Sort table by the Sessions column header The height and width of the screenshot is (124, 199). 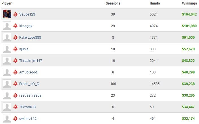[x=113, y=3]
